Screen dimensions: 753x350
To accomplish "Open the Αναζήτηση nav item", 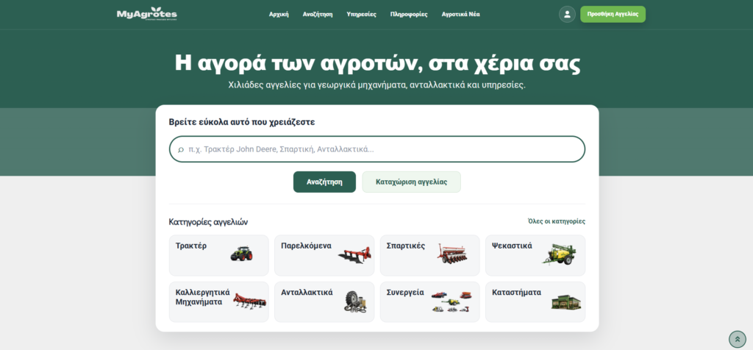I will coord(318,15).
